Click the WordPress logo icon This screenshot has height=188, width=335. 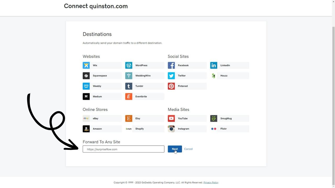click(x=129, y=65)
